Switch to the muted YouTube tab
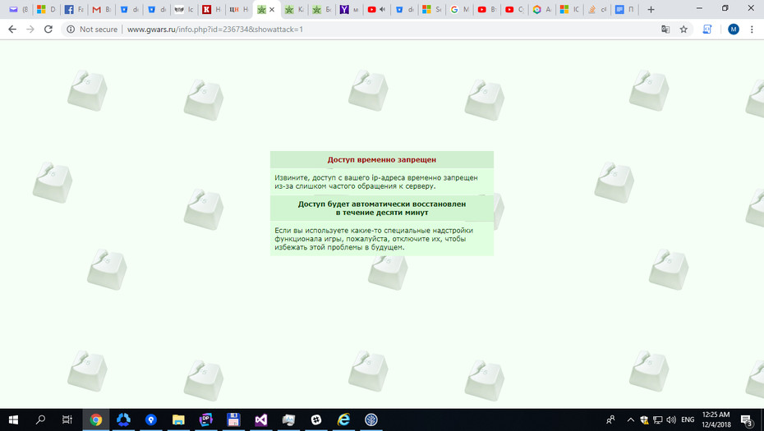This screenshot has height=431, width=764. 376,9
